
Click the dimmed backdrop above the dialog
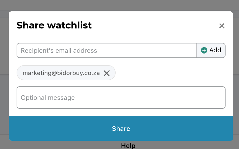point(119,5)
